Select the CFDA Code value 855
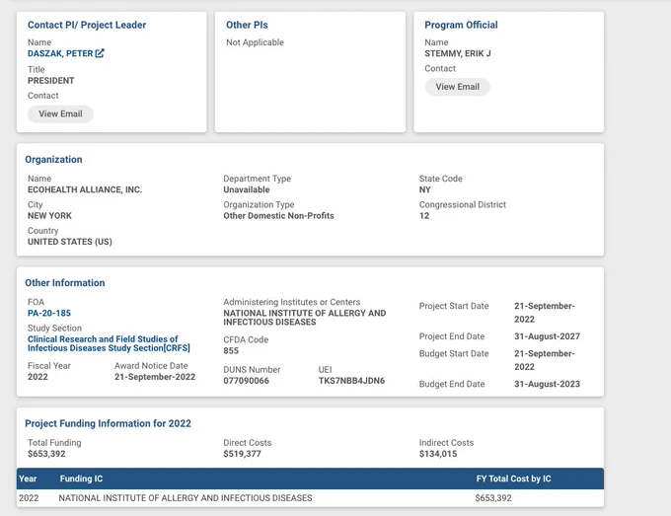Image resolution: width=671 pixels, height=516 pixels. coord(231,351)
